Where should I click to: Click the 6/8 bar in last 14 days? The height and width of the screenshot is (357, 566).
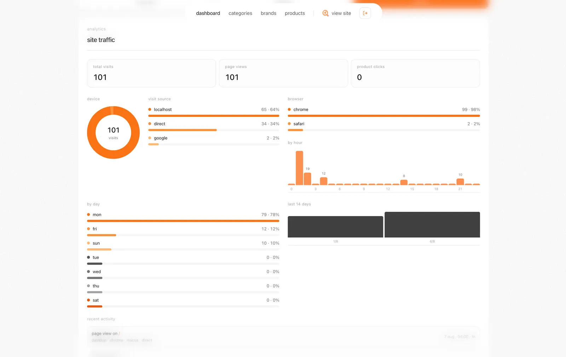tap(432, 225)
